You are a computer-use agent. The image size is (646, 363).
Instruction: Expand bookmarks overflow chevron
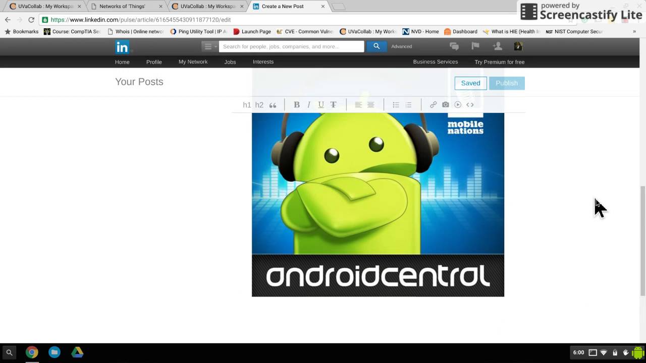tap(634, 31)
